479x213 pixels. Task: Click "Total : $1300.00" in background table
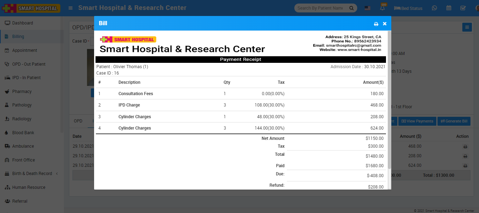(x=439, y=175)
